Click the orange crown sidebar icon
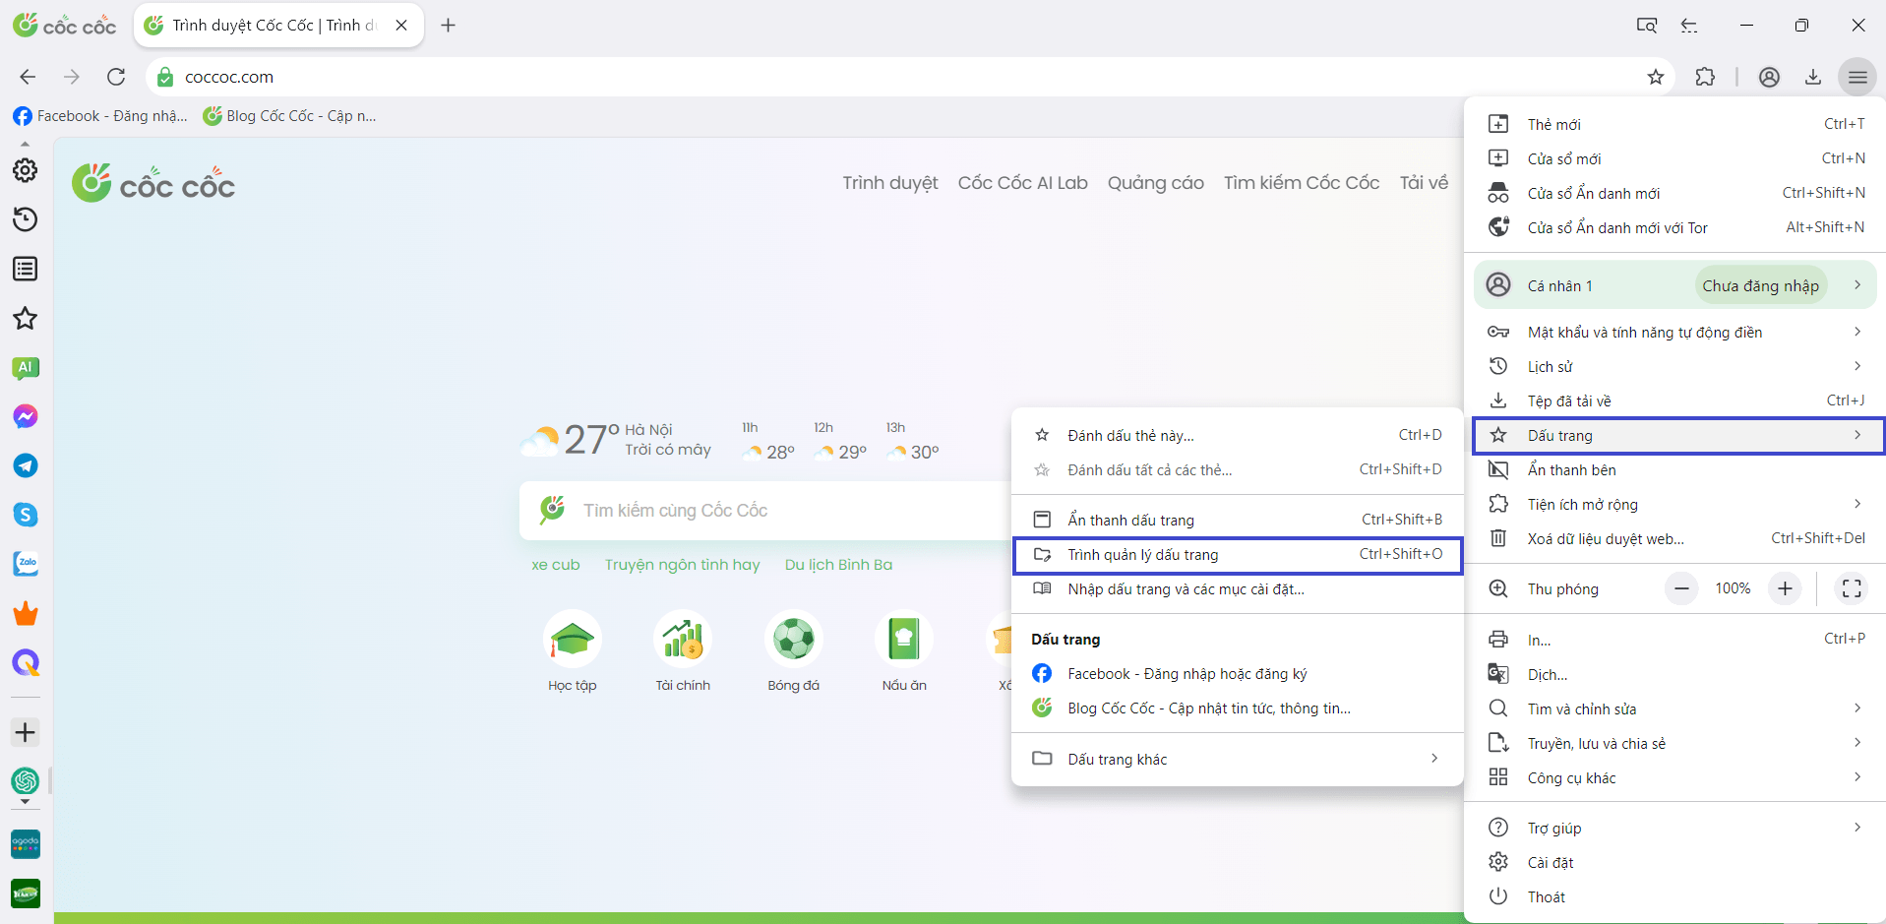 [26, 614]
